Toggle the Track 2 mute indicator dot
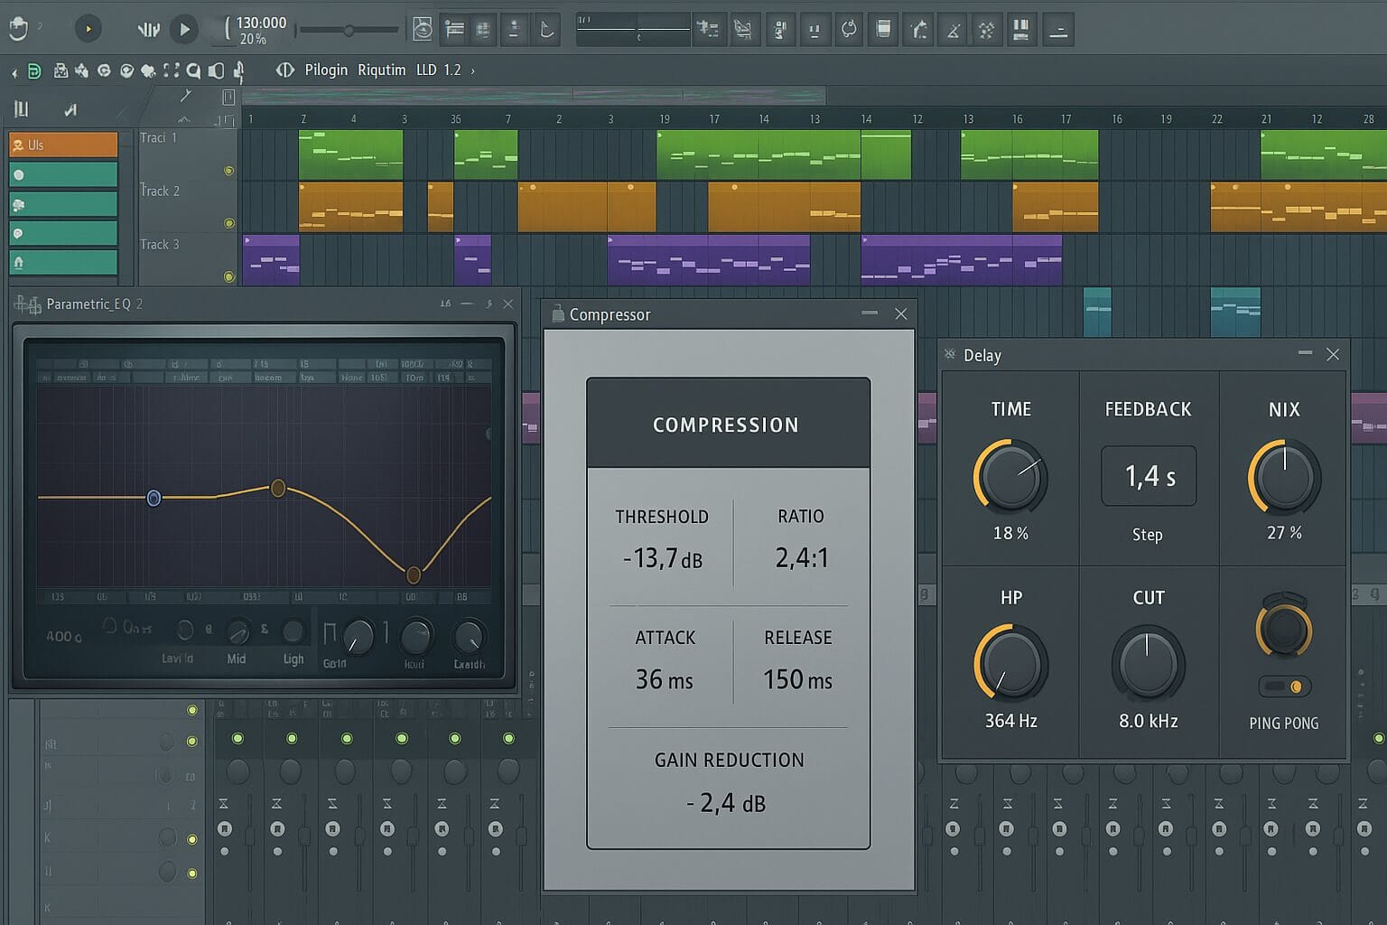 (228, 223)
